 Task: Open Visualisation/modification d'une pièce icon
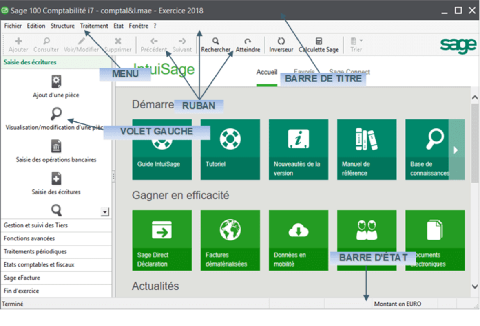click(56, 114)
